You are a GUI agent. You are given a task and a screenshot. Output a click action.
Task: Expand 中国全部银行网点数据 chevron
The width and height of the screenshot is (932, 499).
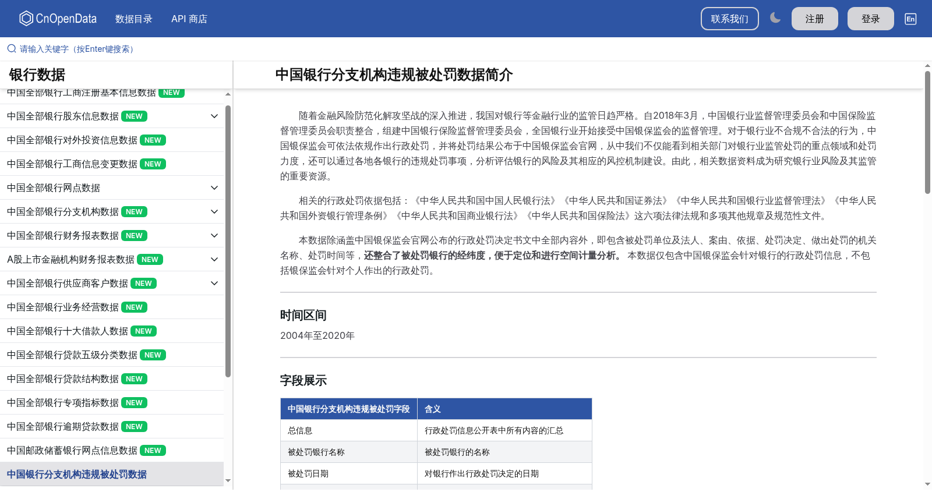[x=214, y=187]
